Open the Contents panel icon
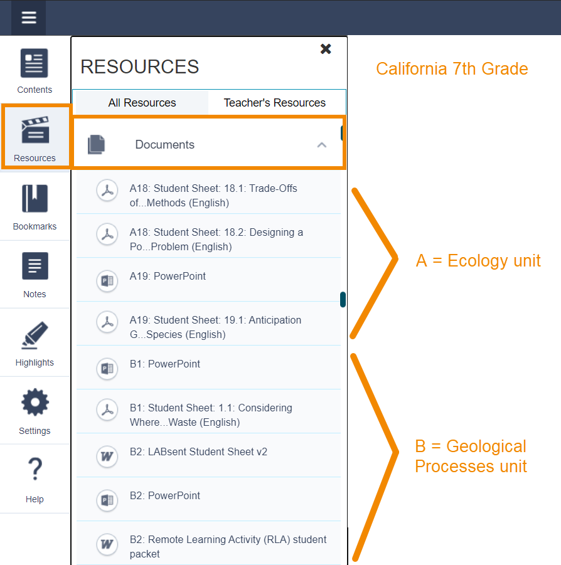 [34, 69]
